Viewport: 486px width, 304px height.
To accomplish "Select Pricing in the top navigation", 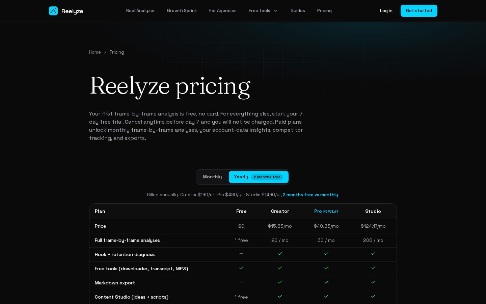I will [x=324, y=11].
